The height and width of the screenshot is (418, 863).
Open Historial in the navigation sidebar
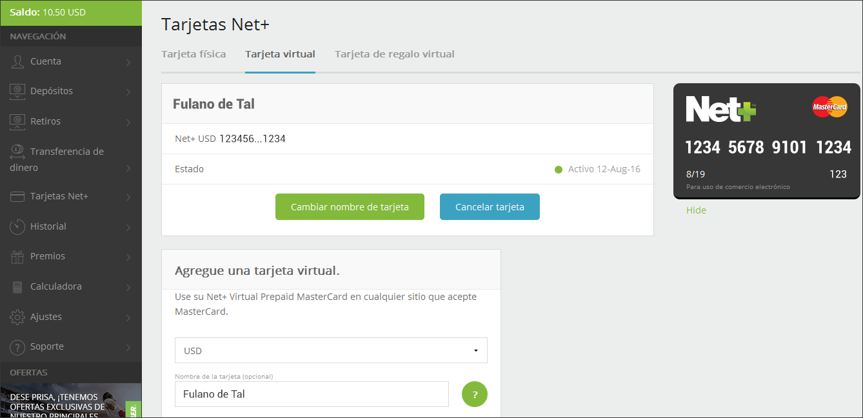click(71, 226)
